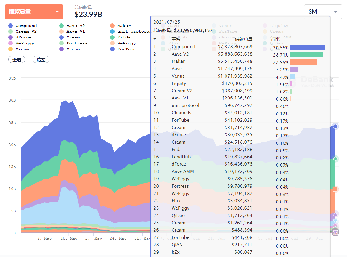Screen dimensions: 347x257
Task: Toggle the yellow-dot Cream legend entry
Action: (x=19, y=49)
